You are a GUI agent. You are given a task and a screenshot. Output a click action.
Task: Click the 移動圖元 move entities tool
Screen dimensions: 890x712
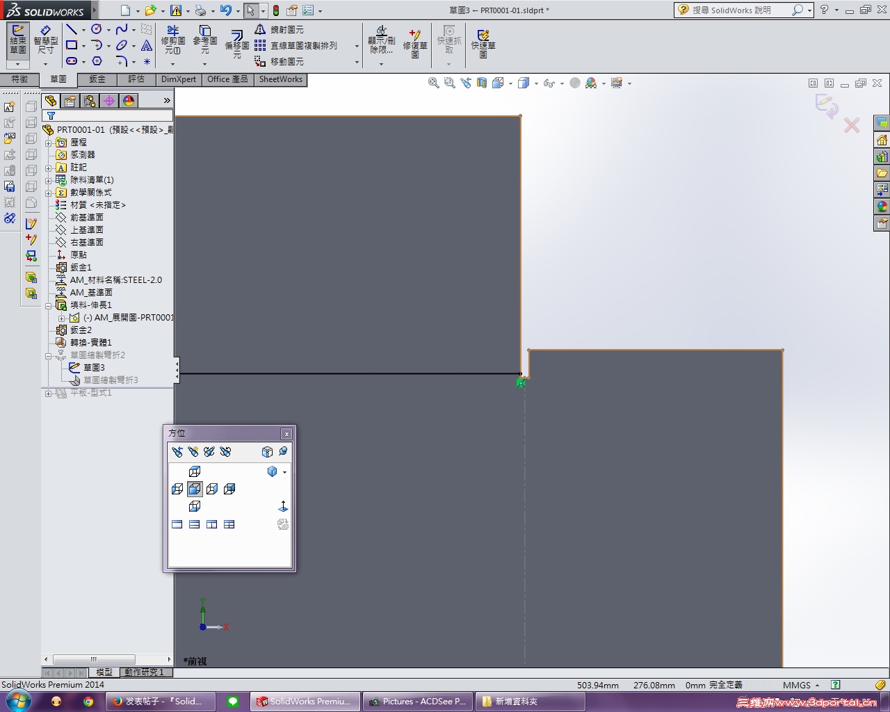click(279, 61)
